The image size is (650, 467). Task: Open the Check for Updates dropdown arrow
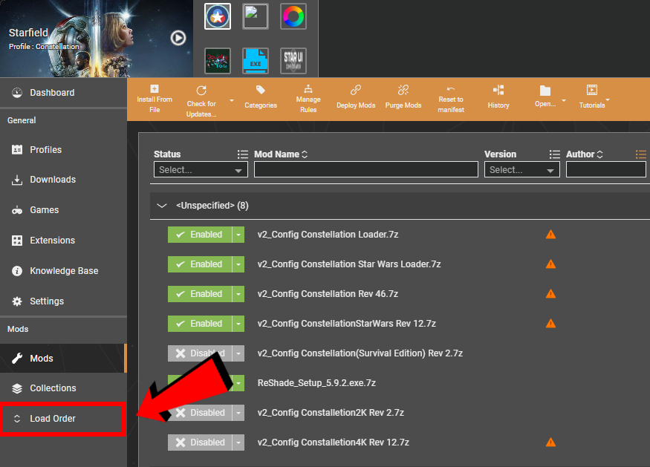point(232,101)
